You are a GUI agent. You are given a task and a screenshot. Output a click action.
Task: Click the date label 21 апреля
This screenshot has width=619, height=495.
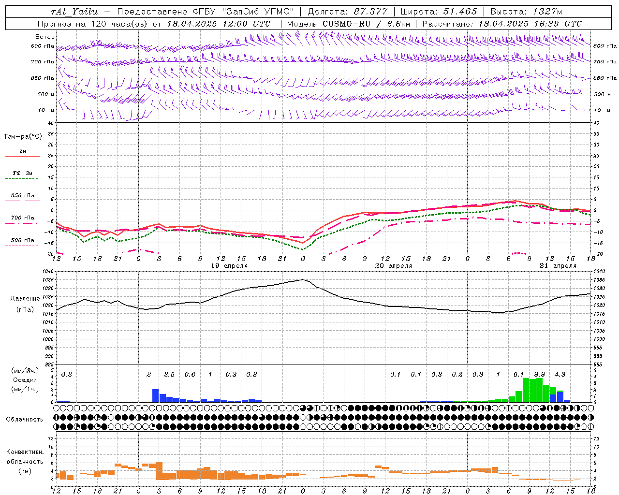tap(558, 265)
